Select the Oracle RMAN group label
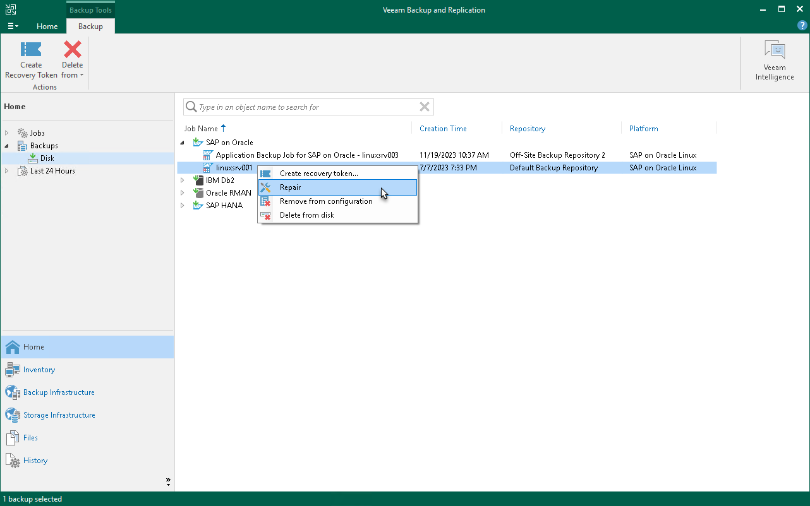Screen dimensions: 810x506 click(229, 193)
